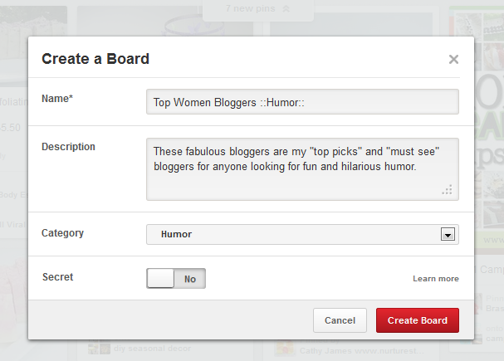Click the description resize grip
Image resolution: width=504 pixels, height=361 pixels.
(x=448, y=189)
